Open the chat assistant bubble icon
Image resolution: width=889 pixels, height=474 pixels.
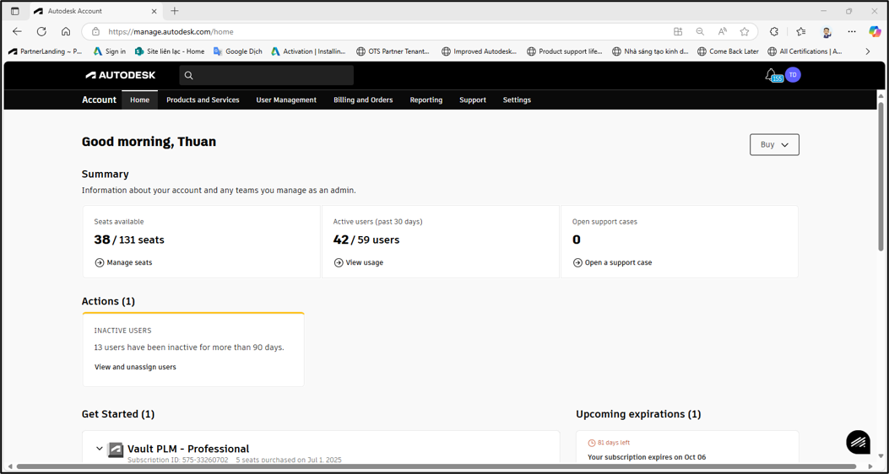[x=858, y=442]
